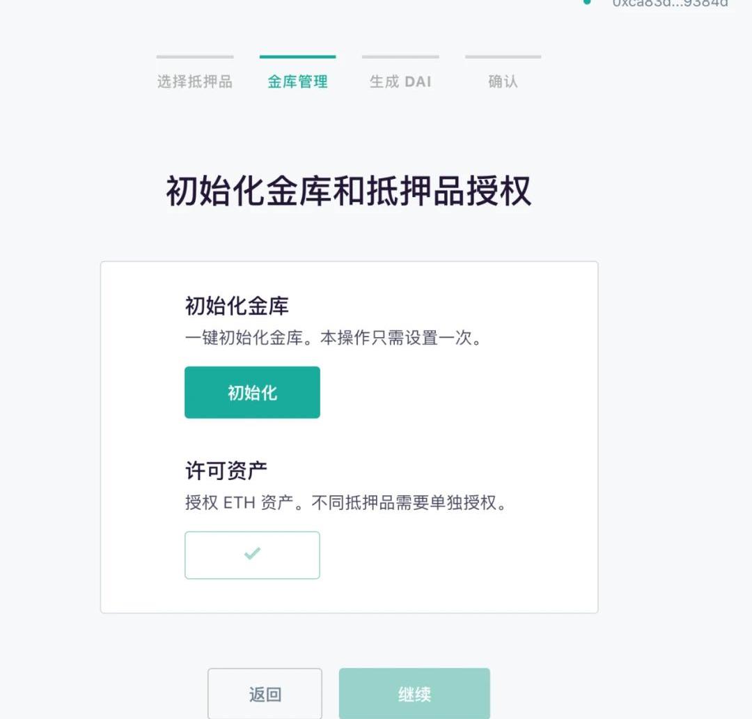Click the 返回 button

tap(265, 693)
